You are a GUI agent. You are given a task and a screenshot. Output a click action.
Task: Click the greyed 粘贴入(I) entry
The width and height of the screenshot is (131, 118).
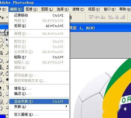[x=39, y=62]
